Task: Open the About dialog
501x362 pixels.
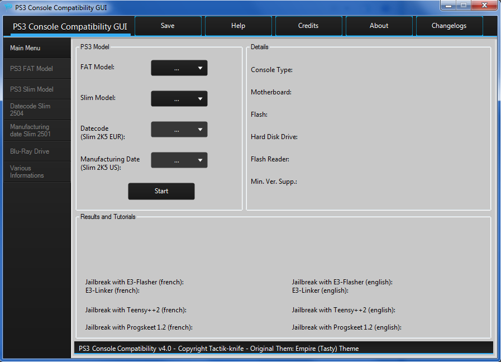Action: (379, 26)
